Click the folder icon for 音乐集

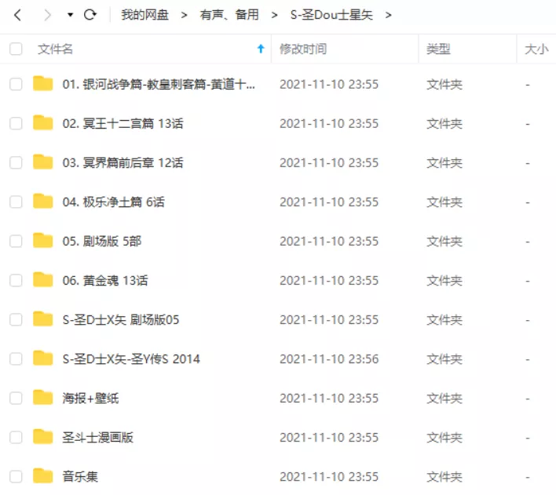point(43,476)
